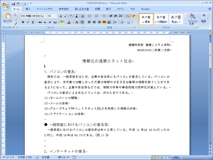Activate the Format Painter brush

[15, 23]
